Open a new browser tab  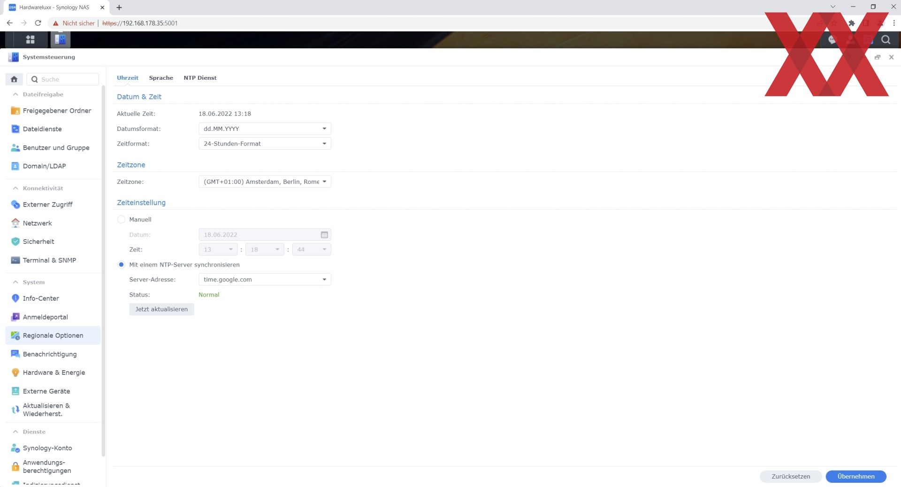click(x=119, y=8)
